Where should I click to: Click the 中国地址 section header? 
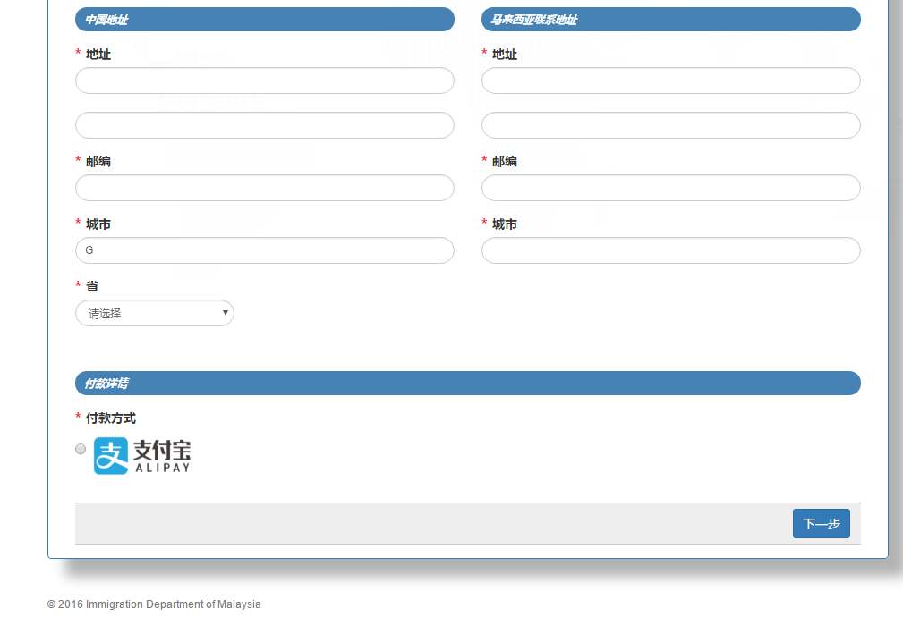264,20
